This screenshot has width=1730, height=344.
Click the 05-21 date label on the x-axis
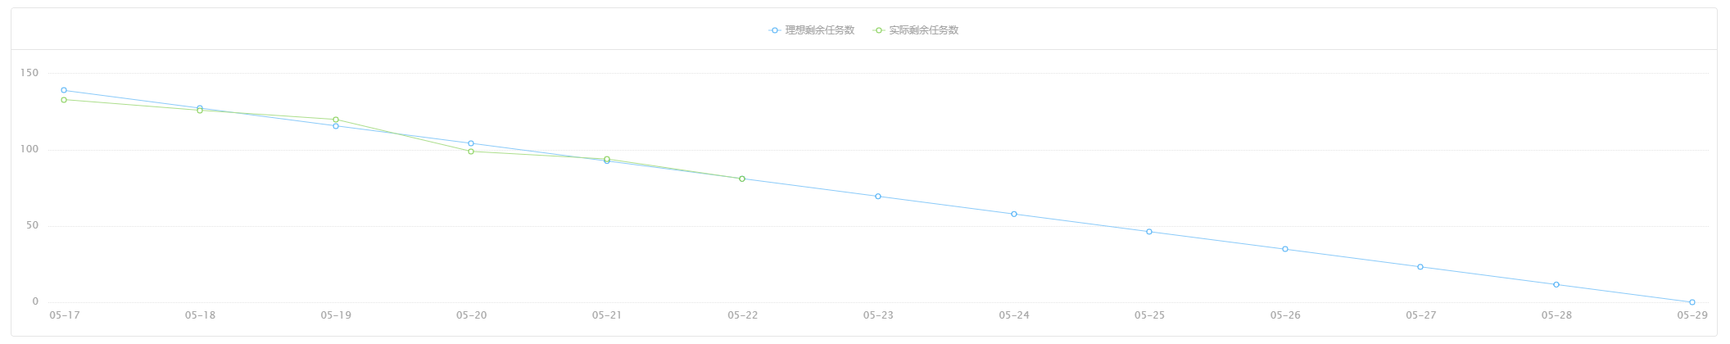[607, 315]
